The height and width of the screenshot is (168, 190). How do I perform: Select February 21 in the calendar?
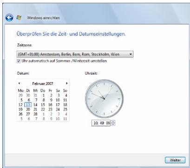point(35,109)
